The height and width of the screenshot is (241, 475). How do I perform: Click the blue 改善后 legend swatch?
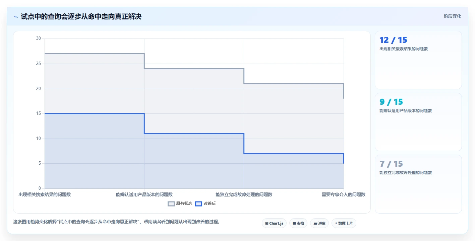(198, 204)
